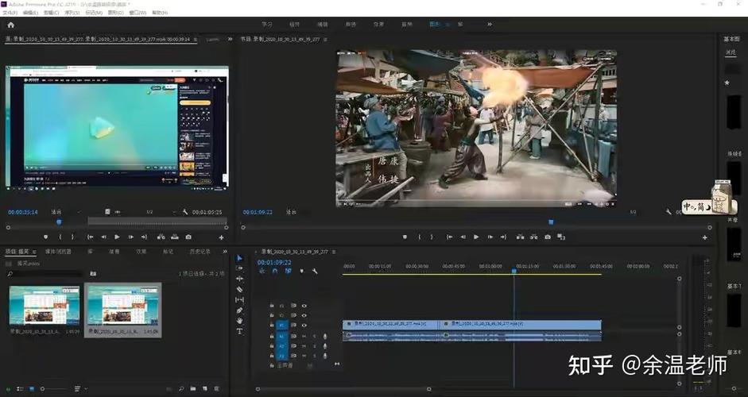Click Overwrite button in Source monitor
This screenshot has height=397, width=748.
tap(175, 237)
